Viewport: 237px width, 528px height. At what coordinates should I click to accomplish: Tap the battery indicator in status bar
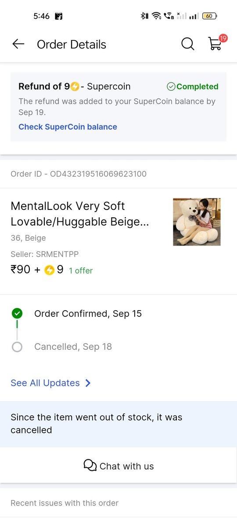pos(209,16)
